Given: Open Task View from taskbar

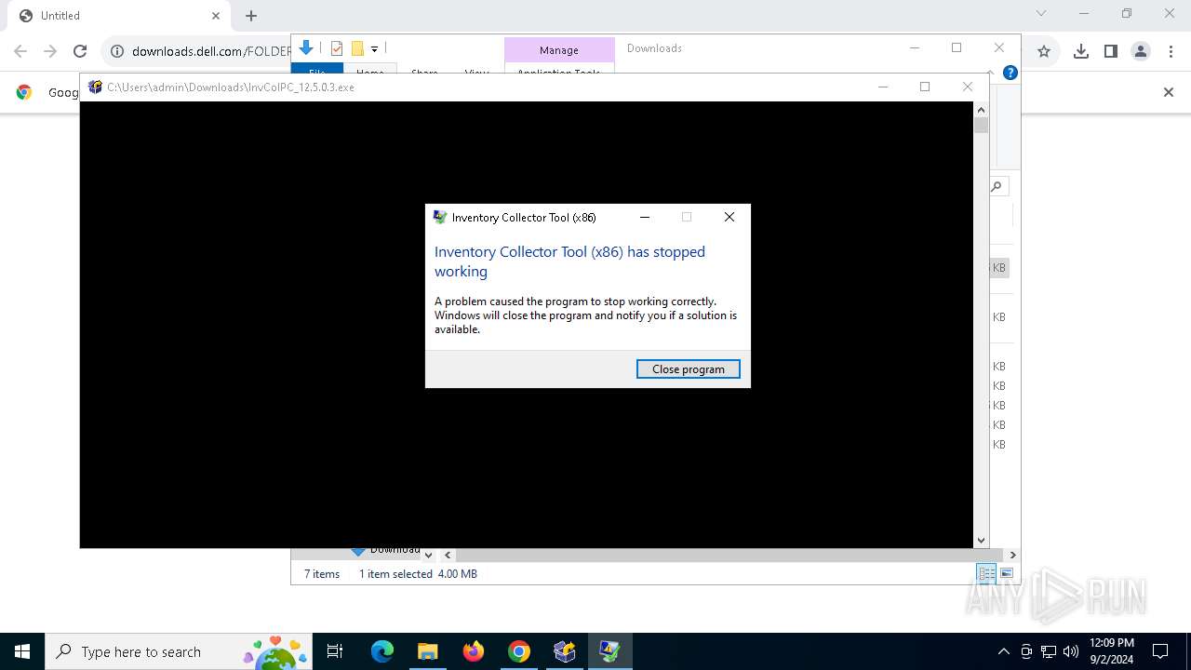Looking at the screenshot, I should click(x=335, y=651).
